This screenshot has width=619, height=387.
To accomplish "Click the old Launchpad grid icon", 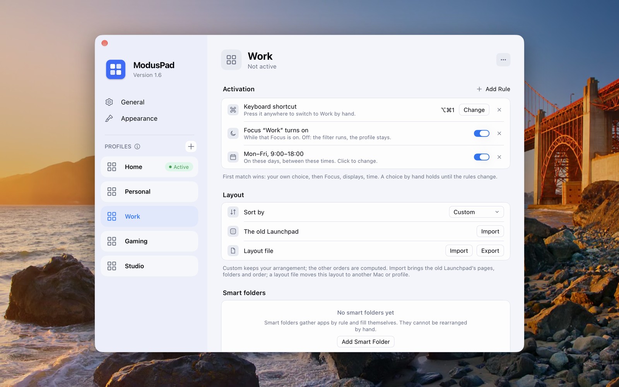I will pos(233,231).
